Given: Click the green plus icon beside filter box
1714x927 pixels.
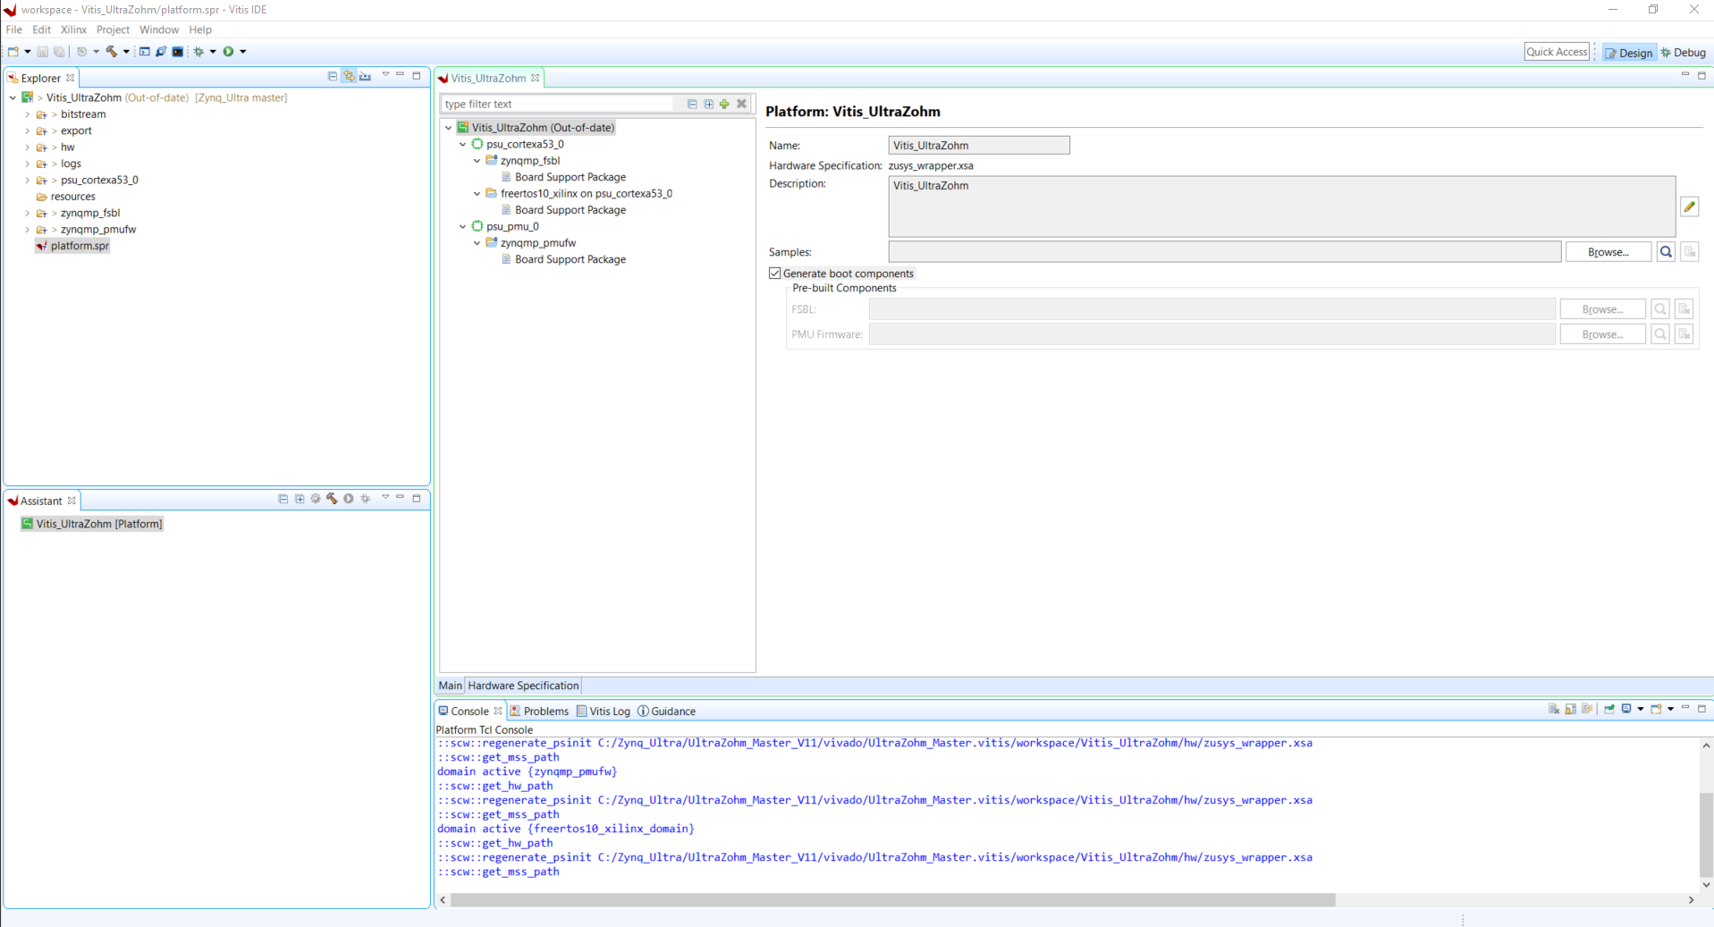Looking at the screenshot, I should pyautogui.click(x=724, y=104).
